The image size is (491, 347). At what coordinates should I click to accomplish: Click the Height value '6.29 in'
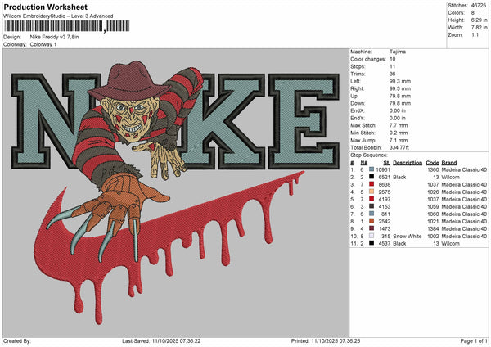tap(479, 20)
